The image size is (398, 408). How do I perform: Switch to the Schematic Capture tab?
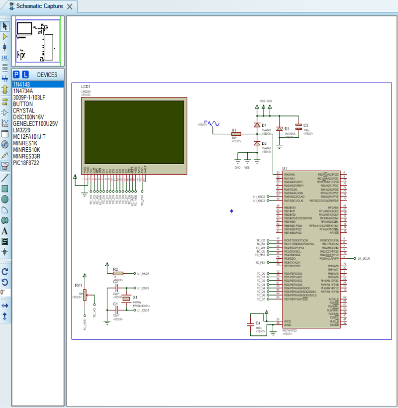click(39, 6)
